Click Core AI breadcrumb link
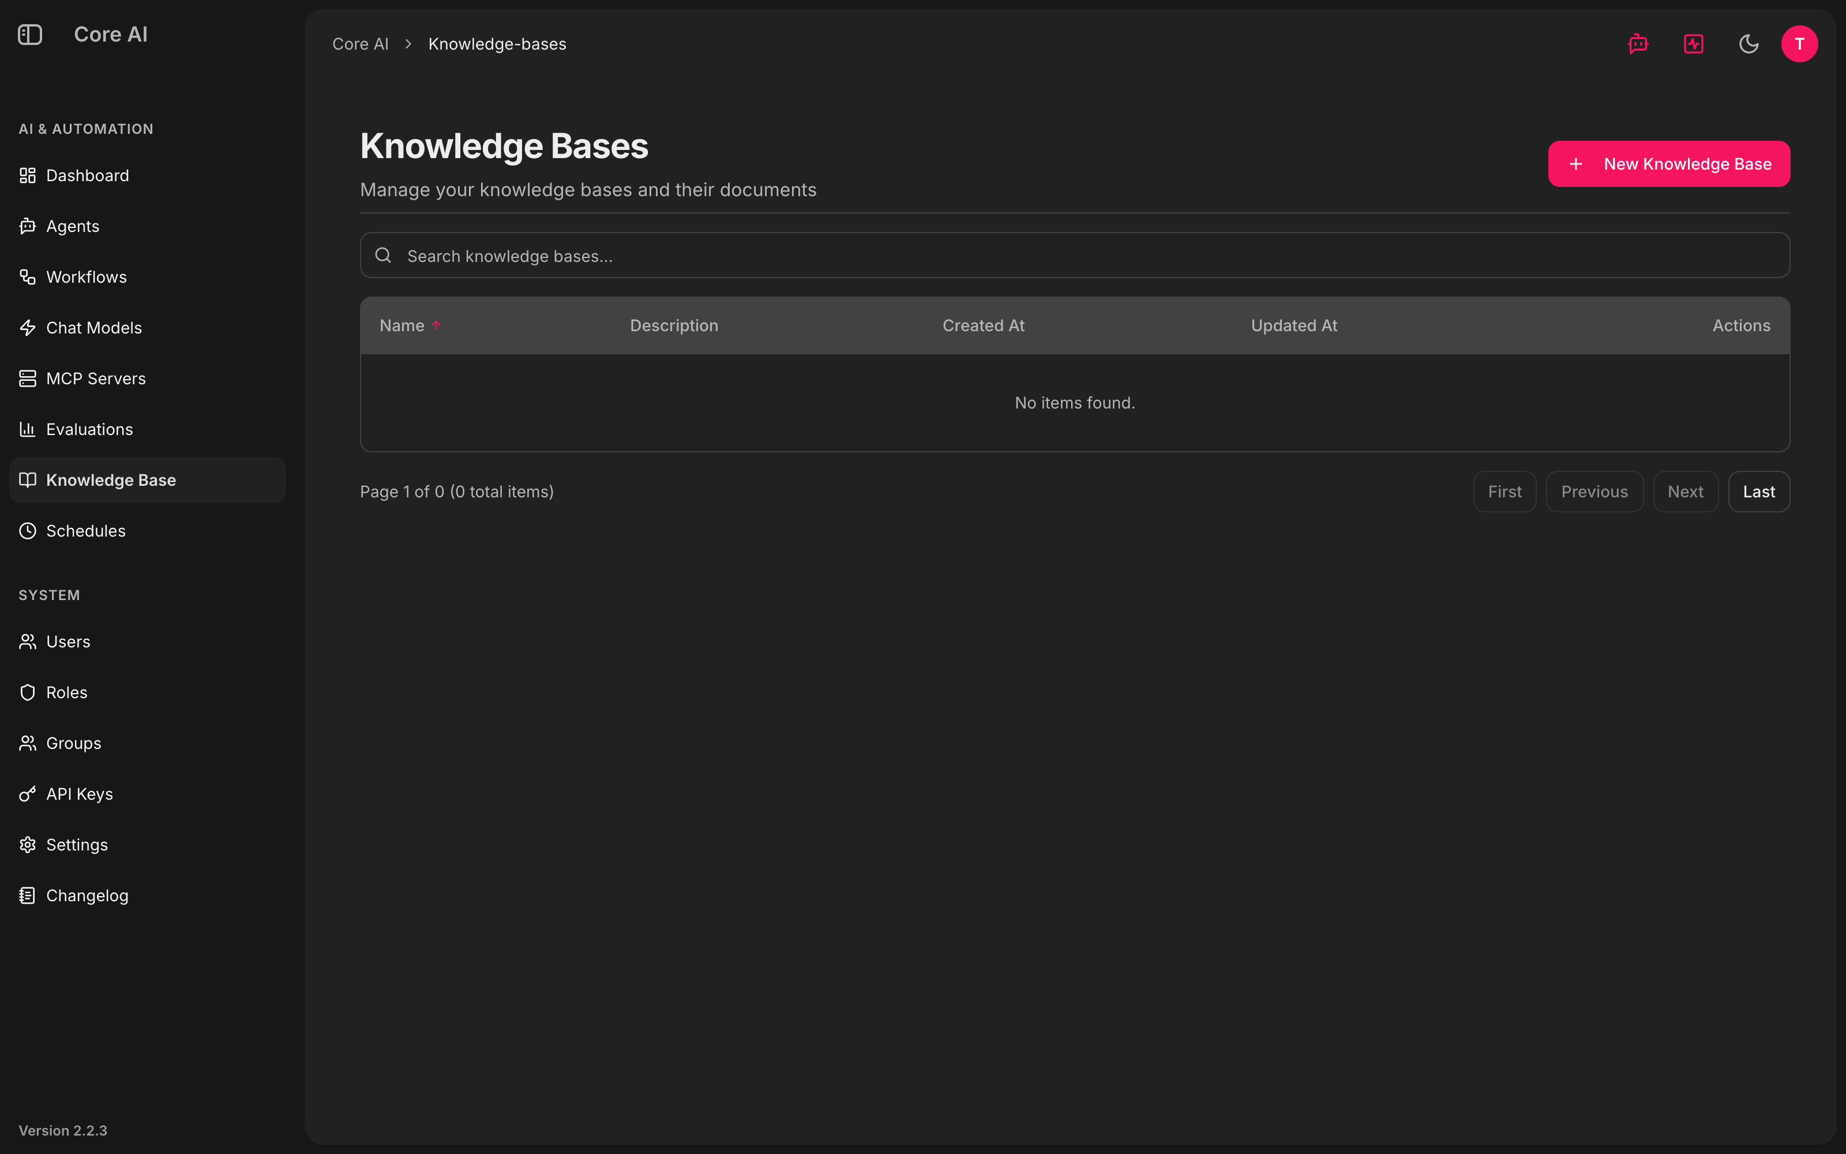This screenshot has width=1846, height=1154. pos(360,43)
